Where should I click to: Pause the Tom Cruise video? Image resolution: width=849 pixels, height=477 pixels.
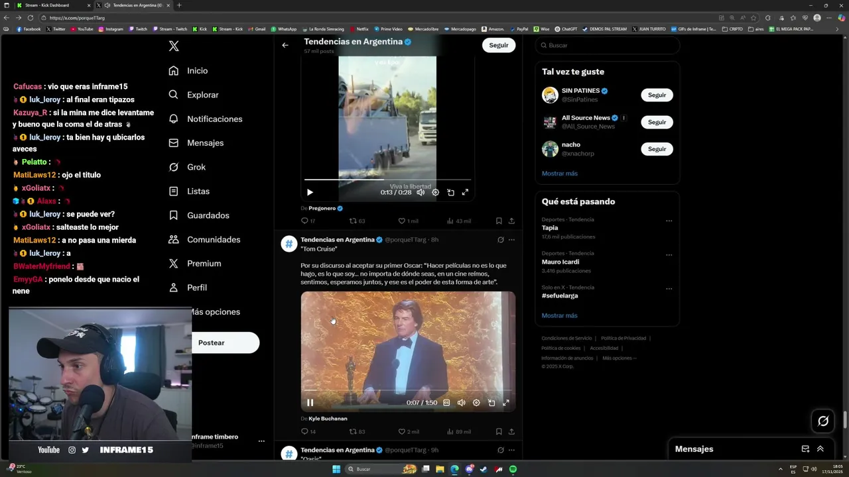click(310, 402)
